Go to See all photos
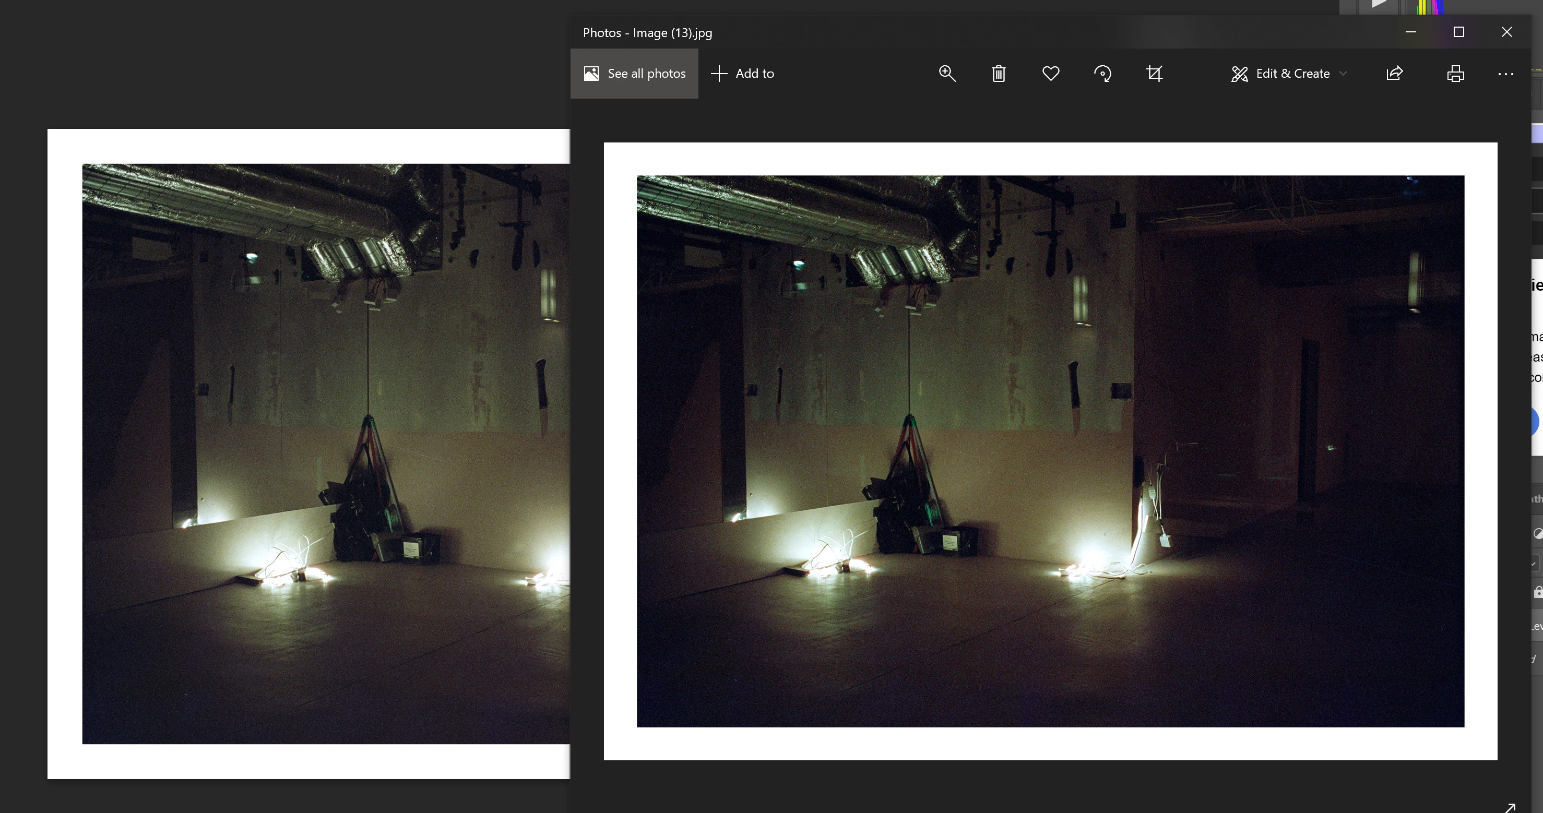Viewport: 1543px width, 813px height. pos(646,74)
